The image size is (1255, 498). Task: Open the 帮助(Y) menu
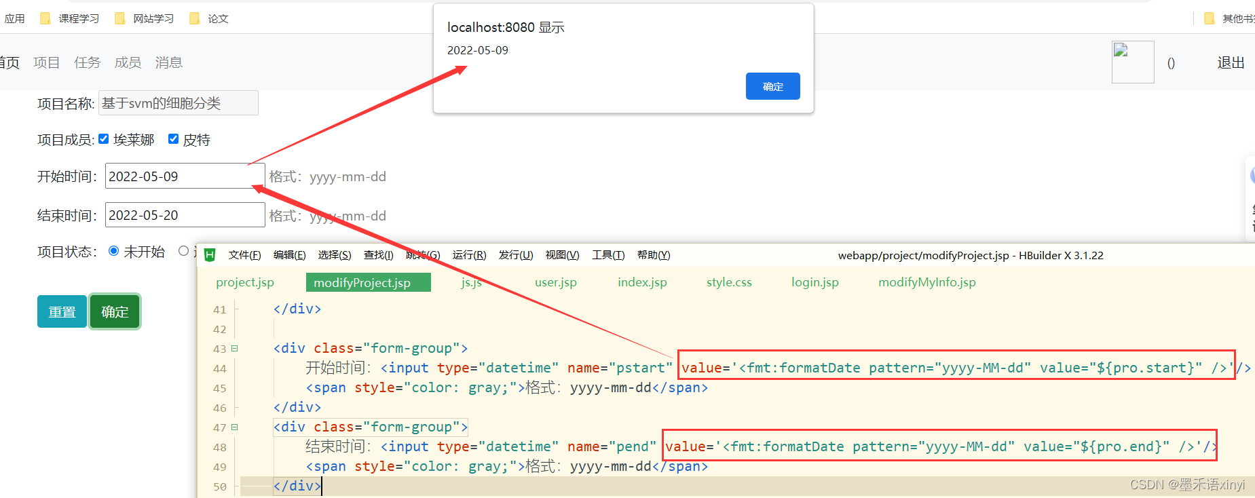click(654, 255)
